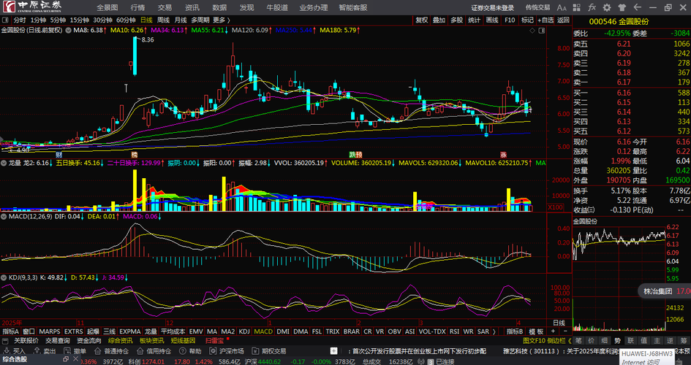The width and height of the screenshot is (691, 365).
Task: Open 模板 template menu
Action: click(536, 331)
